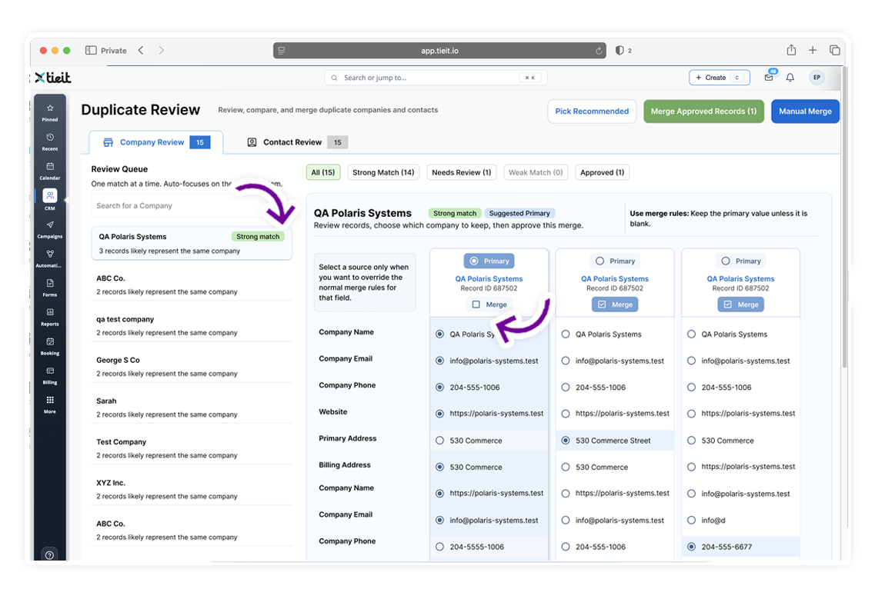885x589 pixels.
Task: Switch to the Contact Review tab
Action: click(x=298, y=142)
